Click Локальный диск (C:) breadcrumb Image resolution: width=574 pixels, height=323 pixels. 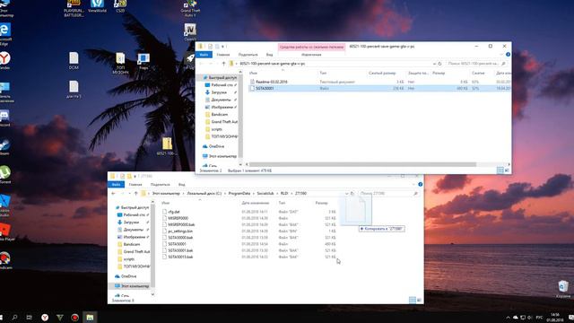204,194
